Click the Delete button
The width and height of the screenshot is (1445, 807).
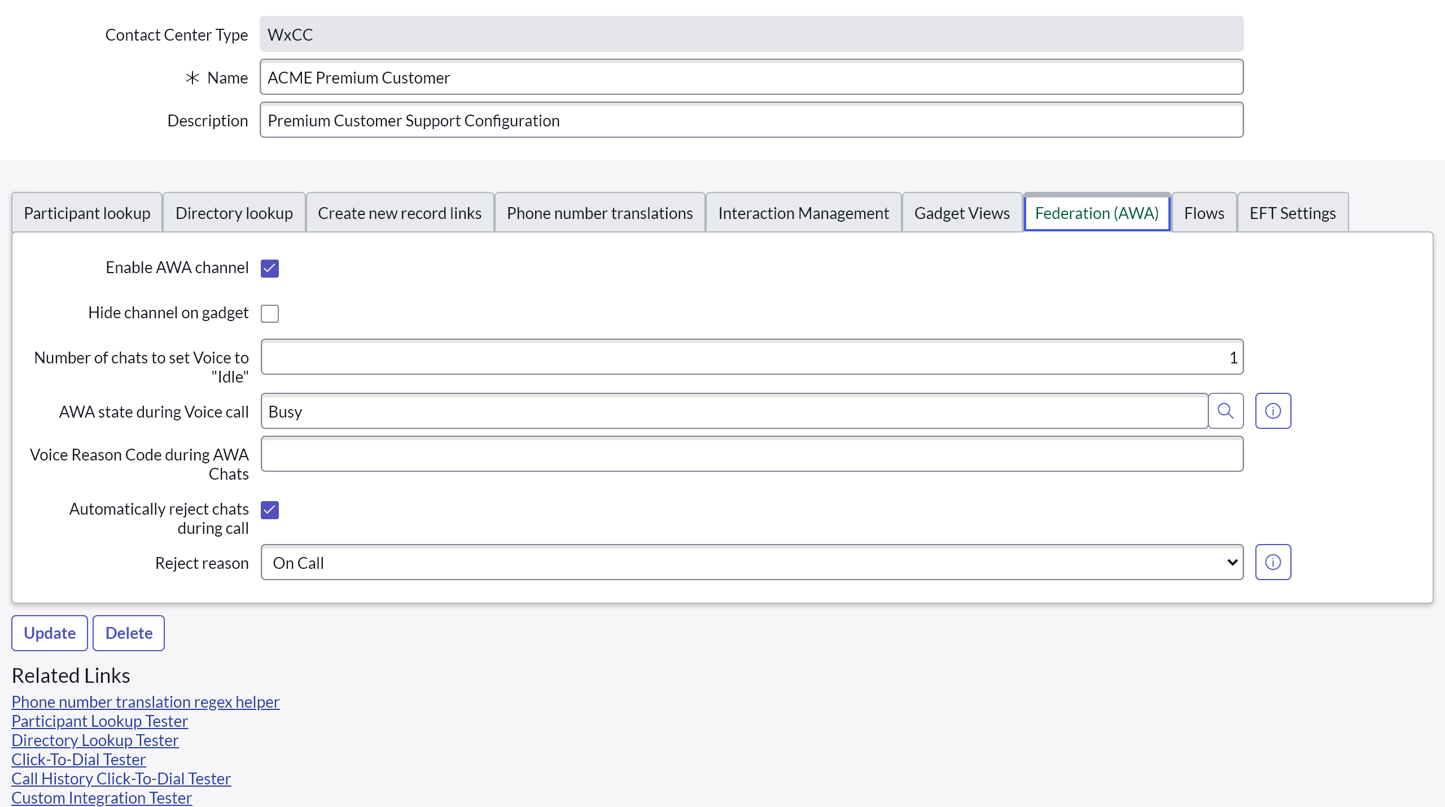coord(129,633)
